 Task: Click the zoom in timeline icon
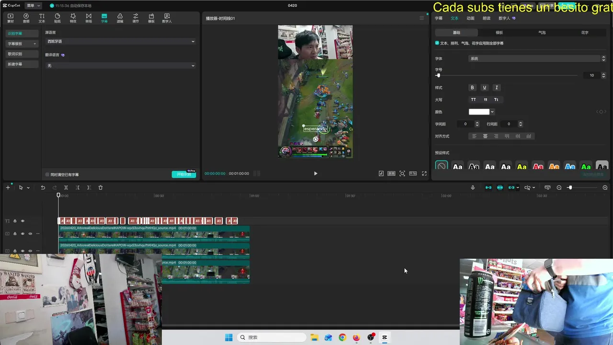[605, 187]
